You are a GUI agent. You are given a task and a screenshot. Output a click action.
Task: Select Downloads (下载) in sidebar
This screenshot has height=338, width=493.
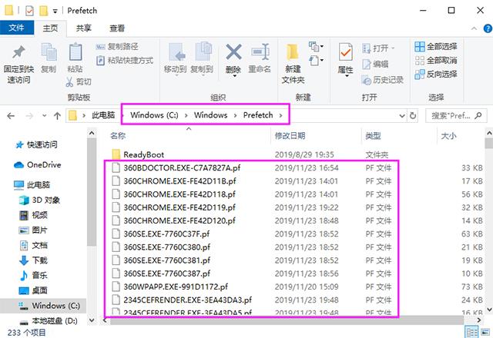tap(33, 260)
